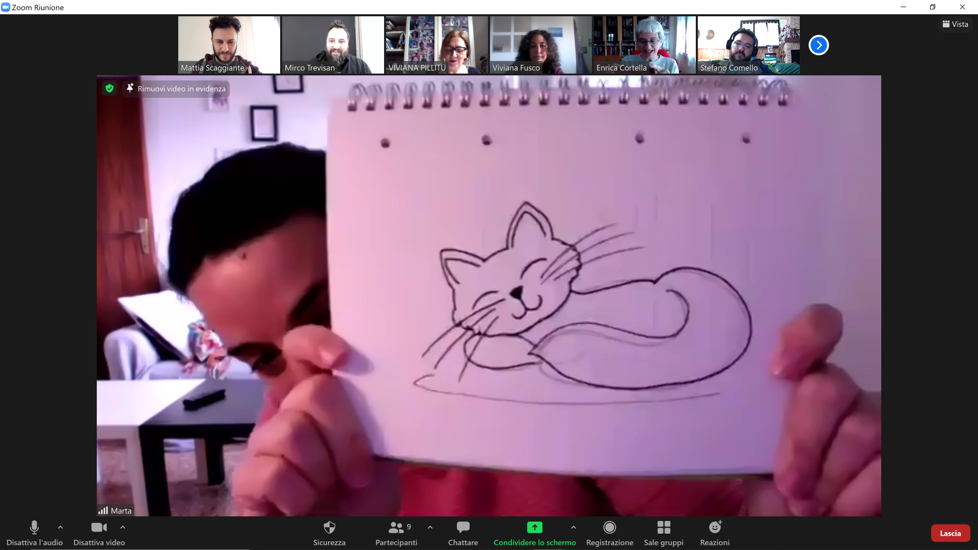Open Sale gruppi breakout rooms icon
This screenshot has width=978, height=550.
point(663,528)
